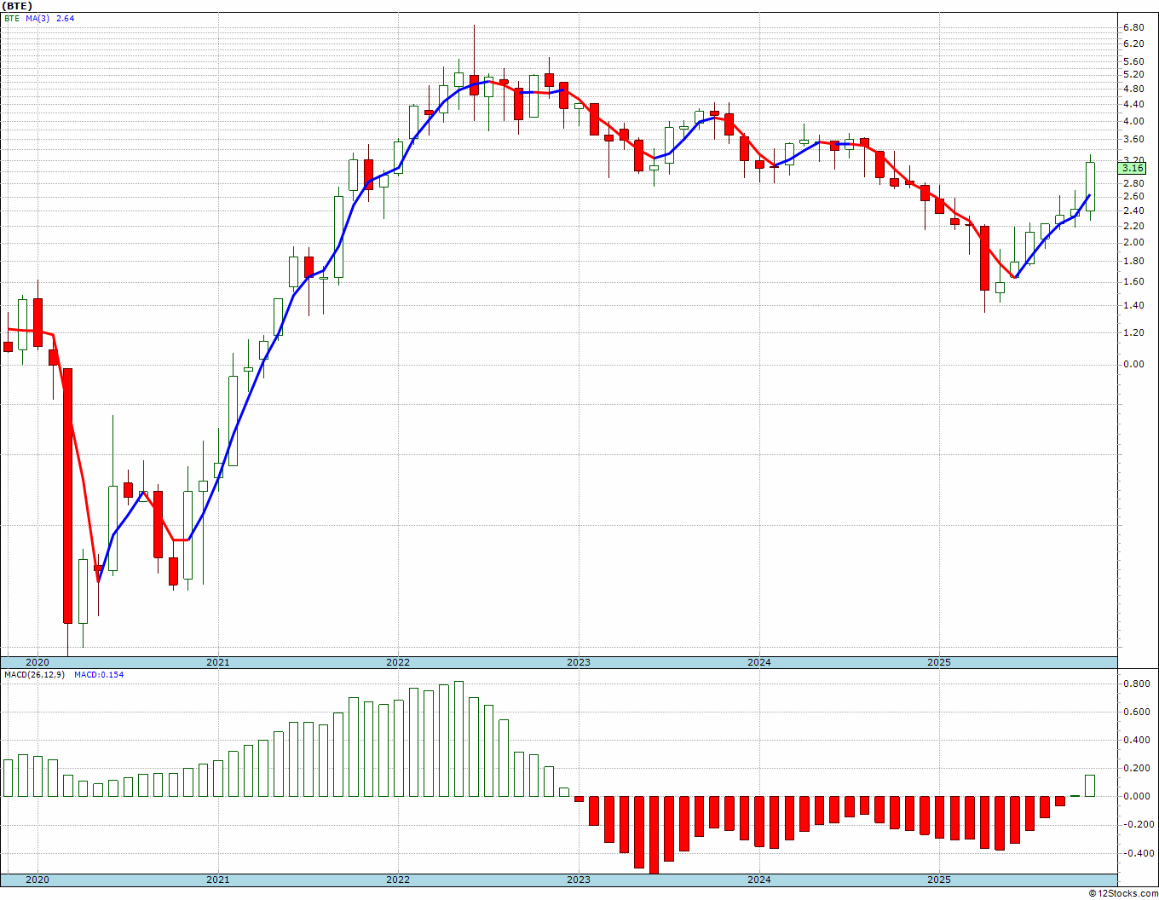Image resolution: width=1159 pixels, height=900 pixels.
Task: Click the 0.00 price axis label
Action: pyautogui.click(x=1133, y=364)
